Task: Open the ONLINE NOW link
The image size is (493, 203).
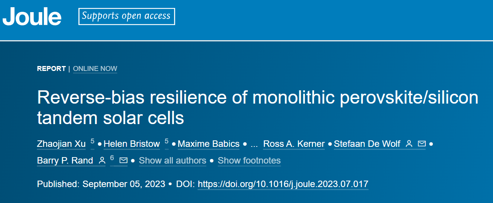Action: tap(95, 69)
